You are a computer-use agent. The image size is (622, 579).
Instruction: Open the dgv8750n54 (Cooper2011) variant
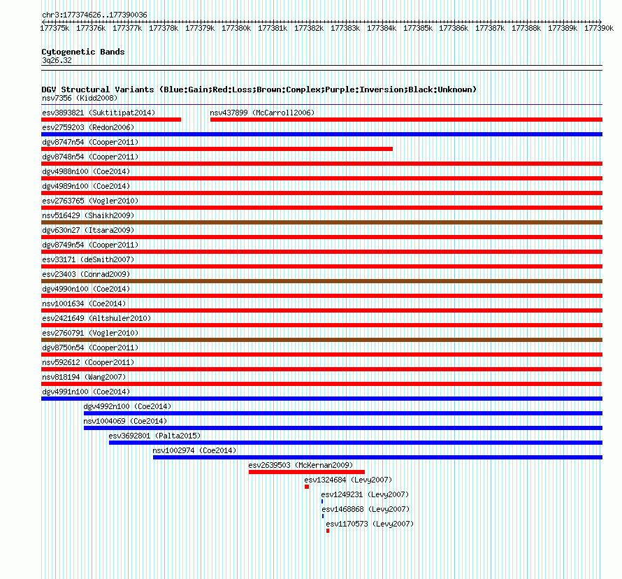[x=90, y=348]
